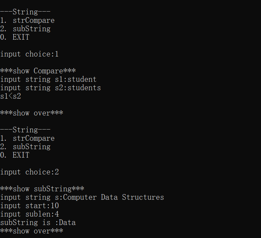Click "1. strCompare" in the topmost menu
Screen dimensions: 261x238
[x=27, y=20]
